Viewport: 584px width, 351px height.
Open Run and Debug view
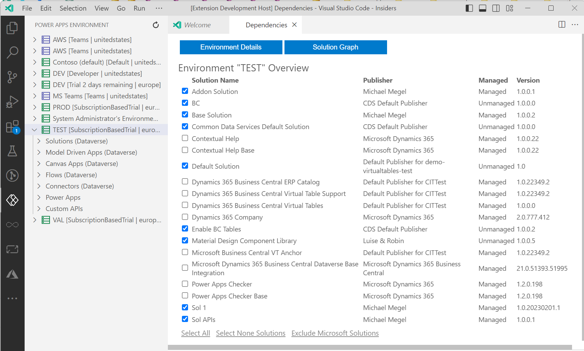pos(12,102)
